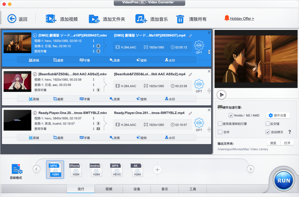Change video track of DMG video
The height and width of the screenshot is (197, 299).
tap(93, 41)
